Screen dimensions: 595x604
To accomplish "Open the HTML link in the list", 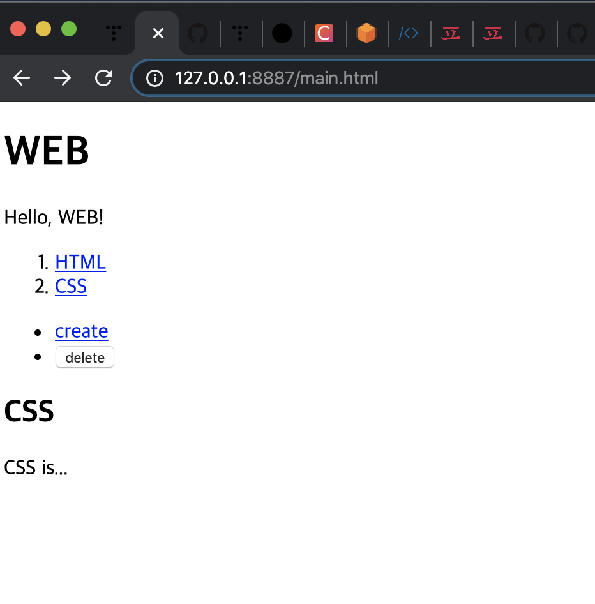I will [80, 262].
